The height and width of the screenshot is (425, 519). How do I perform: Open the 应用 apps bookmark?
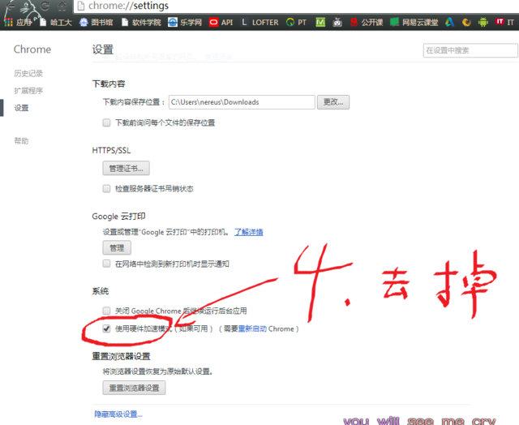coord(18,22)
